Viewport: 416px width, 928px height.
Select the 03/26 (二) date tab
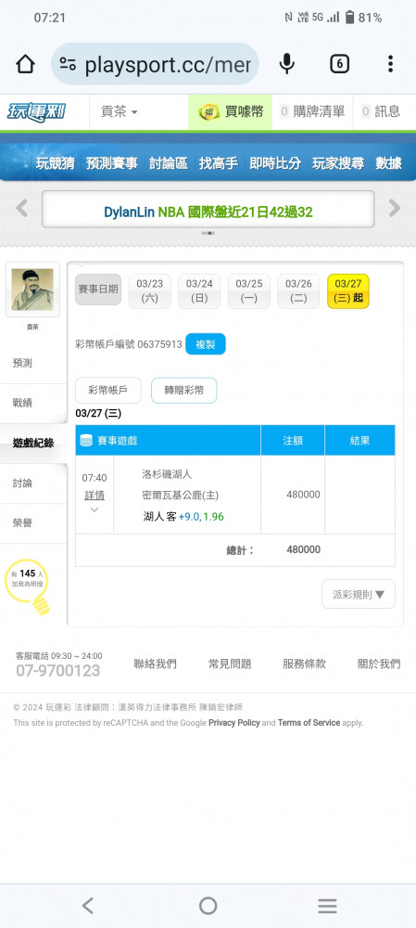(x=298, y=290)
